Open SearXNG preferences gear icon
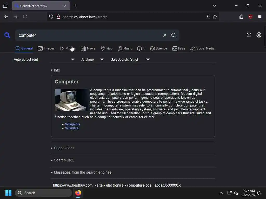Screen dimensions: 266x199 click(259, 35)
